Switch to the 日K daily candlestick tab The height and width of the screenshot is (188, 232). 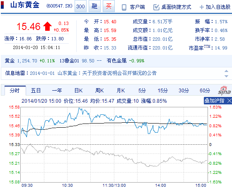pos(78,91)
